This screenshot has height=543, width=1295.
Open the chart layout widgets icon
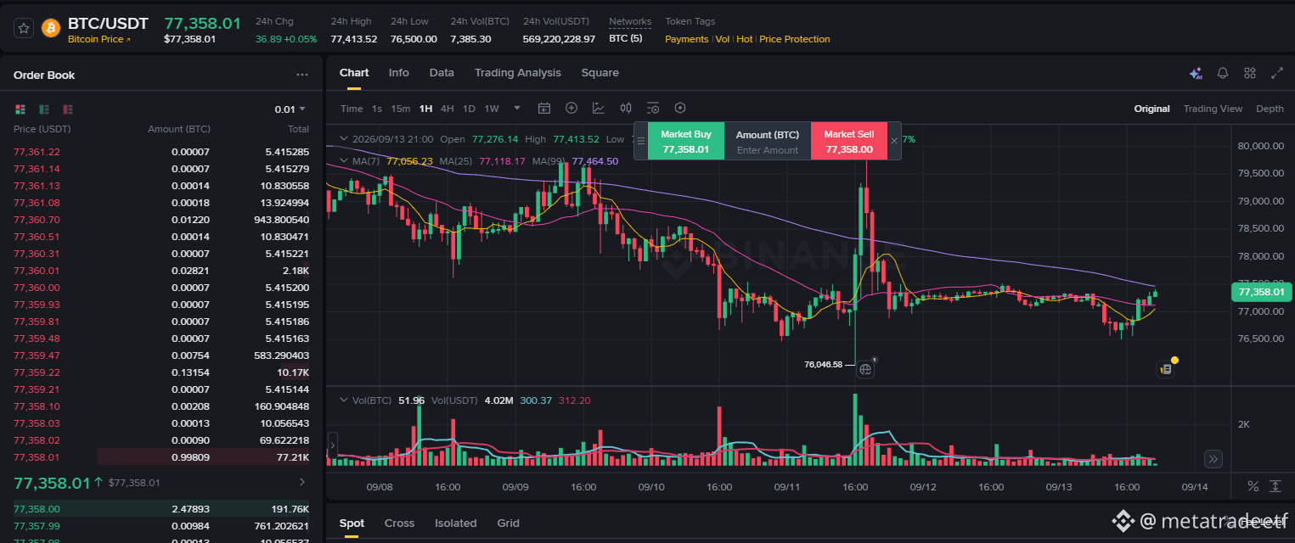click(1249, 73)
